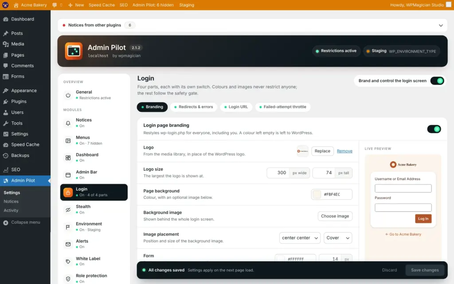Click the Admin Pilot app logo in header
This screenshot has height=284, width=454.
pyautogui.click(x=74, y=51)
